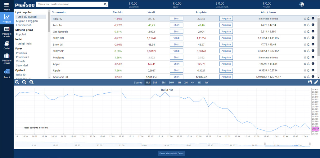Sort by Strumento column header
The width and height of the screenshot is (320, 158).
point(59,12)
